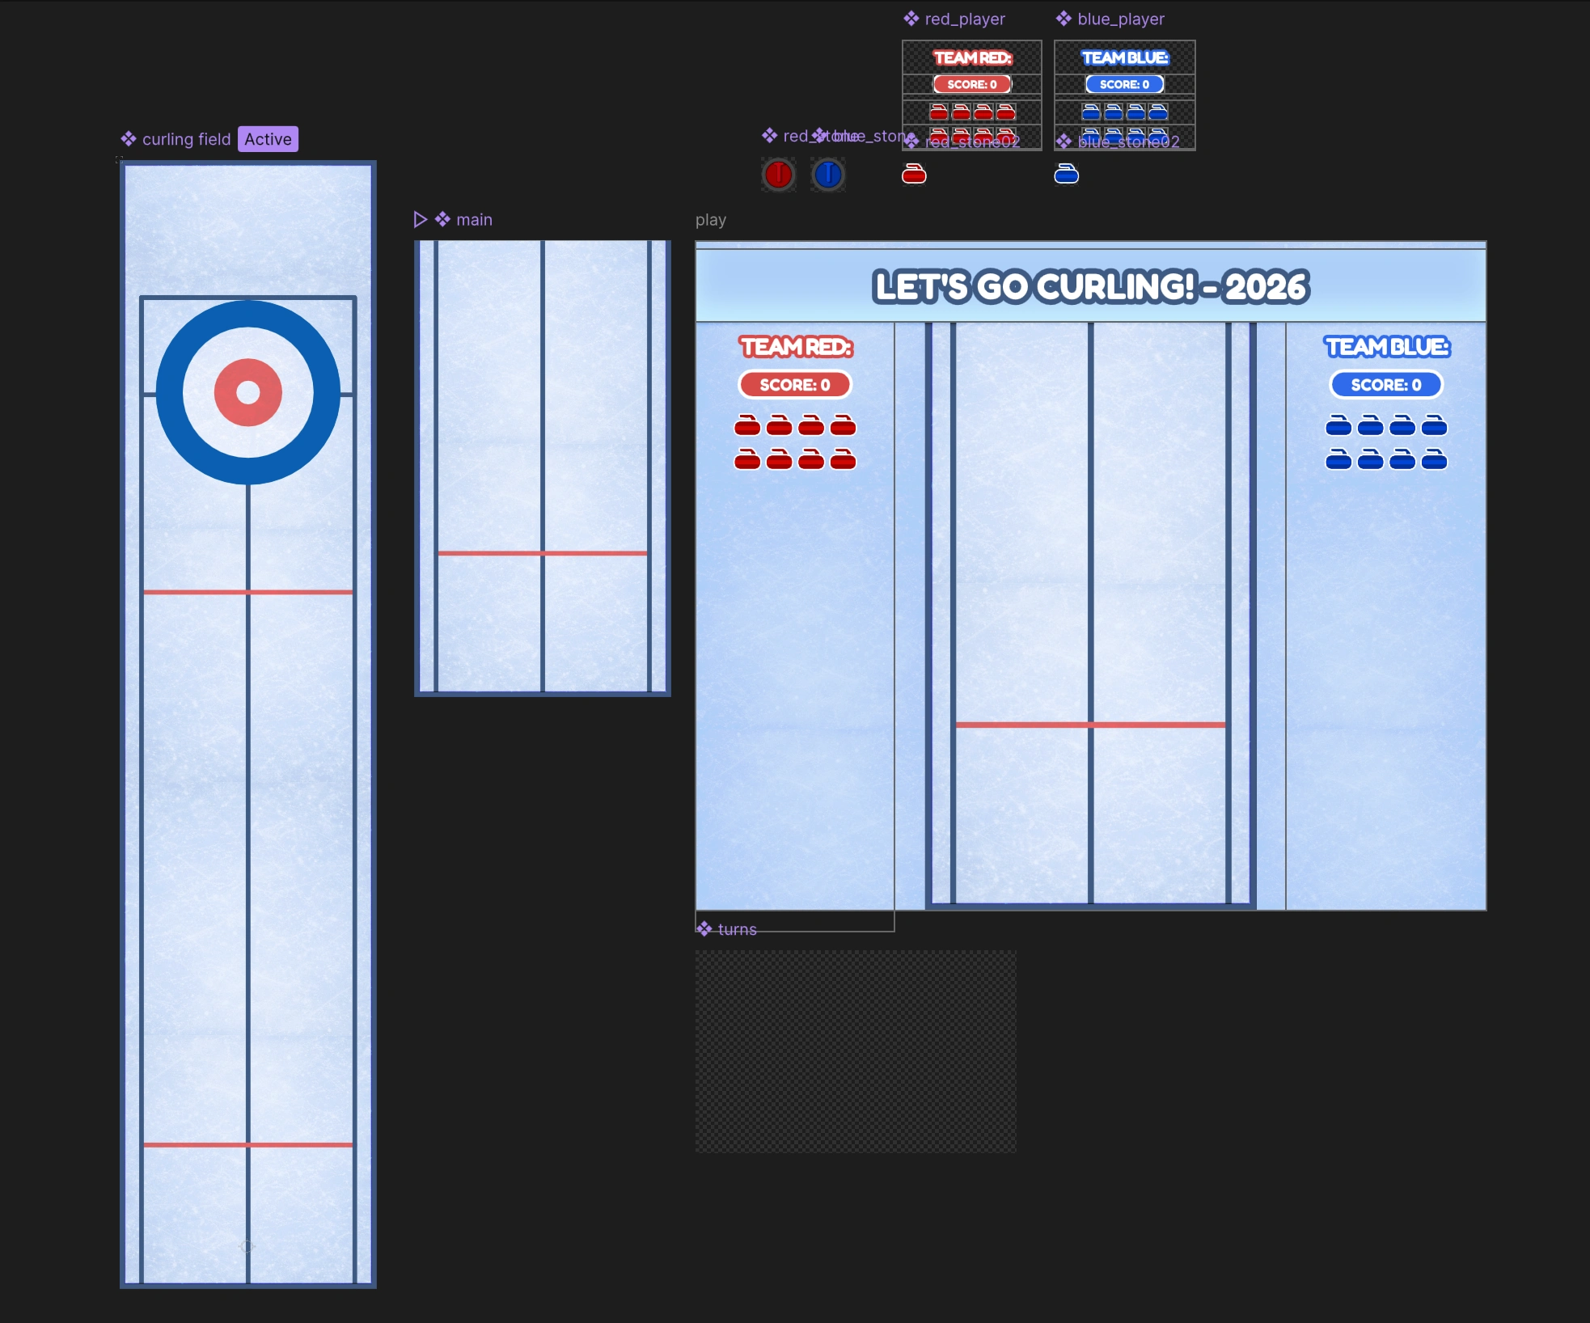Click the Active badge on curling field

(x=268, y=139)
